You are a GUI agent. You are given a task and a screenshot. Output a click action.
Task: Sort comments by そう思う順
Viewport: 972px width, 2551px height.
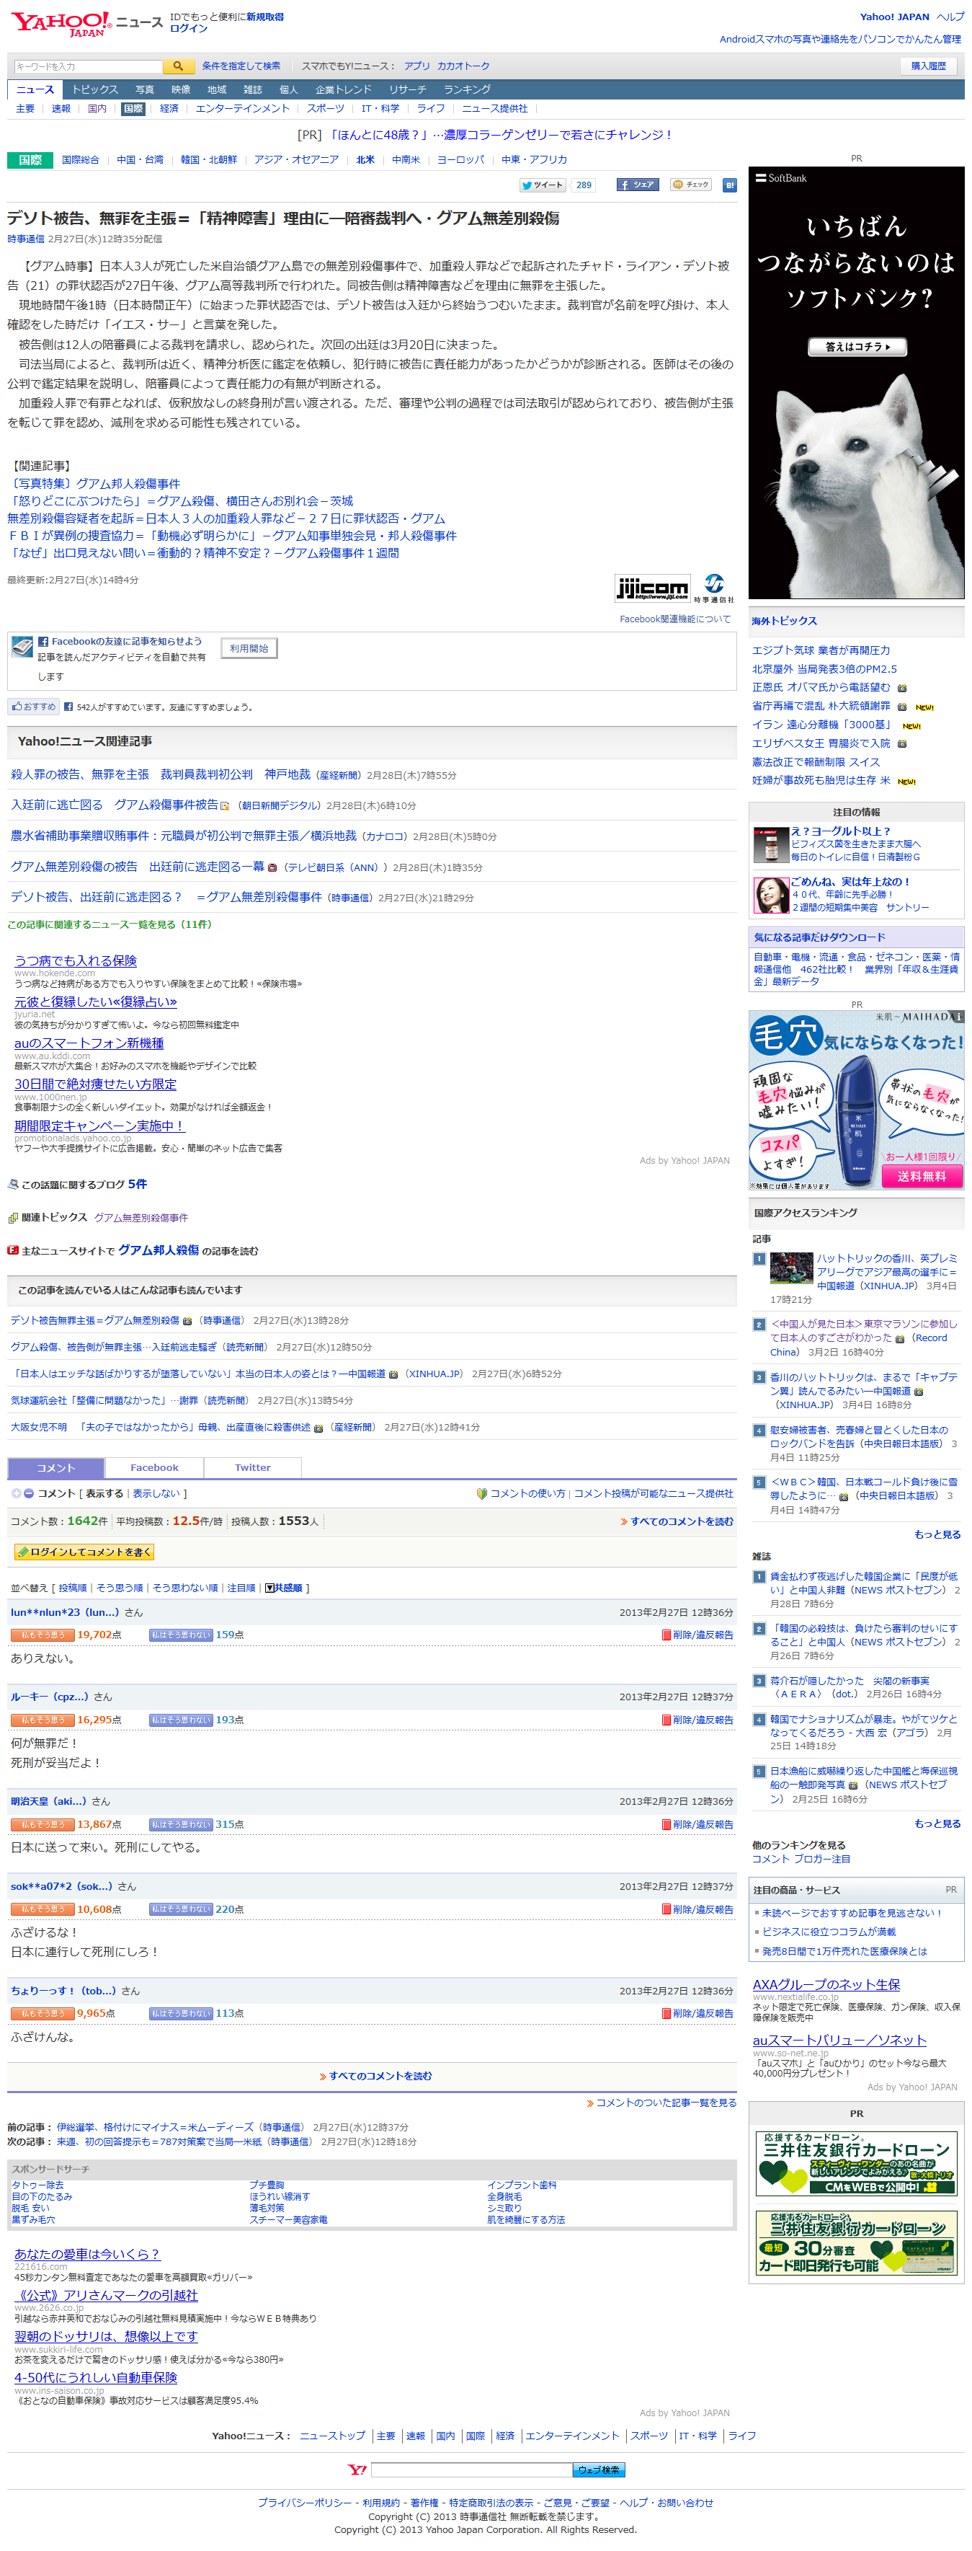point(119,1588)
